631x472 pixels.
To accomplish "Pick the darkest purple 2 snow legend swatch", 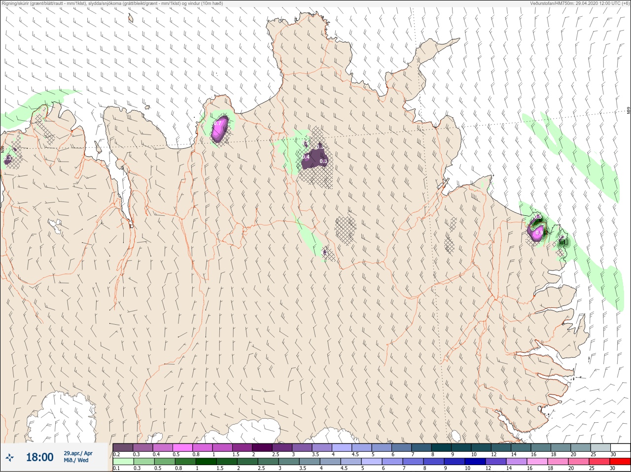I will point(263,447).
